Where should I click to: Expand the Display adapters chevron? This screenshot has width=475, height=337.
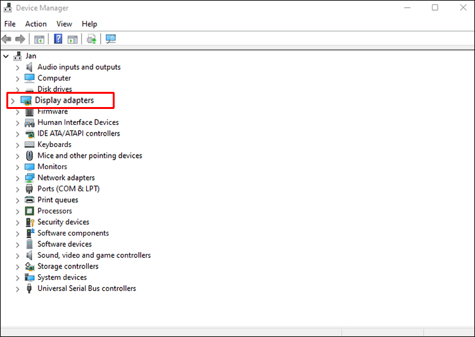13,101
